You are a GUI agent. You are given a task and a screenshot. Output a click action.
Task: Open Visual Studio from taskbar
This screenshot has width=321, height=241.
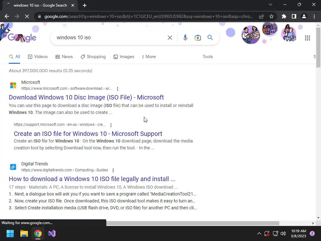click(x=52, y=233)
